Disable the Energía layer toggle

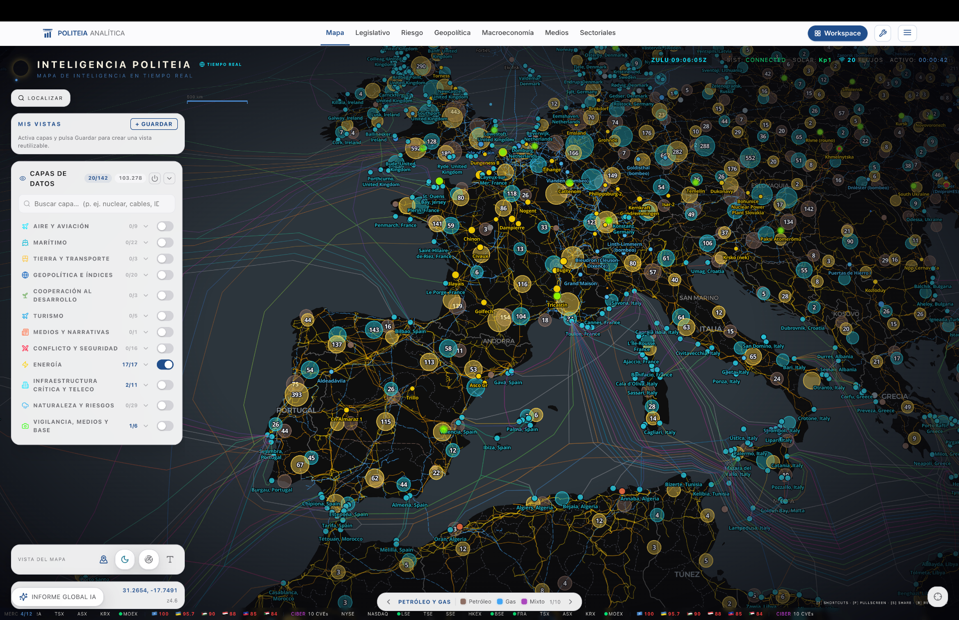point(165,365)
